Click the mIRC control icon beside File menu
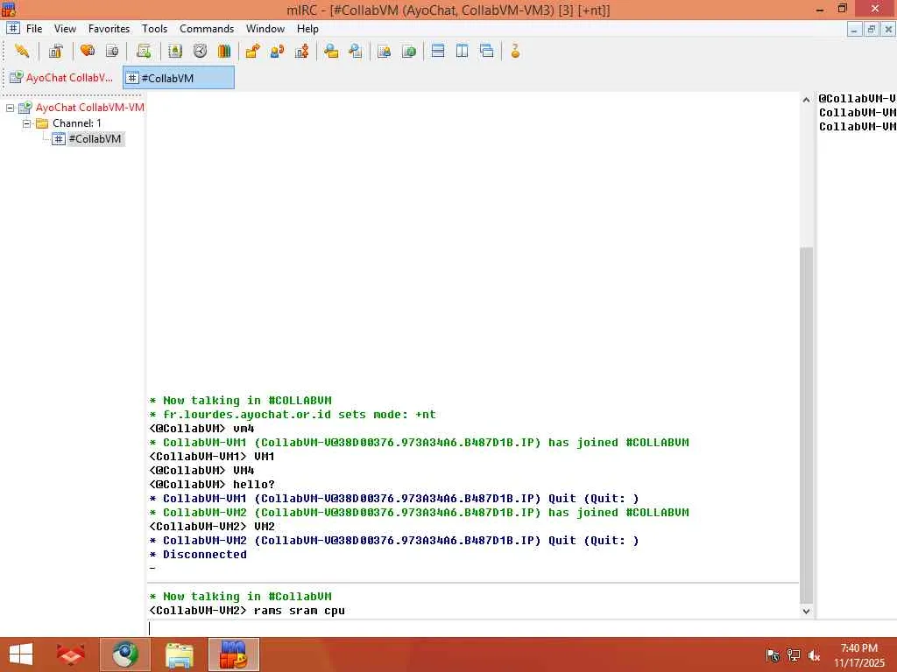The image size is (897, 672). tap(12, 28)
